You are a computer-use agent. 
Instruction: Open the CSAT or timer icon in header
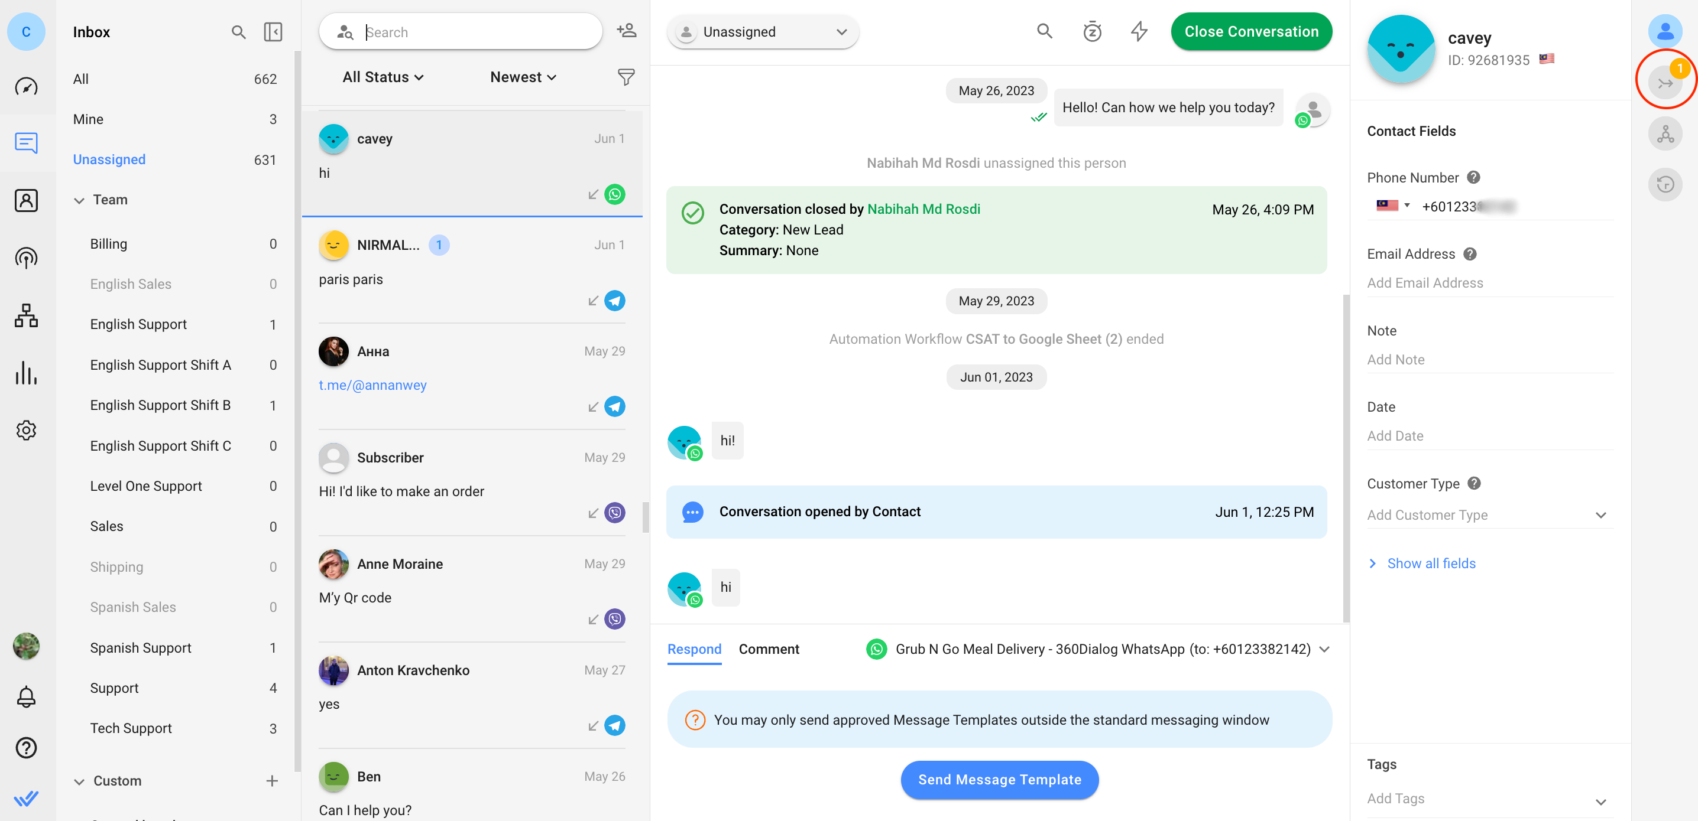(x=1093, y=30)
